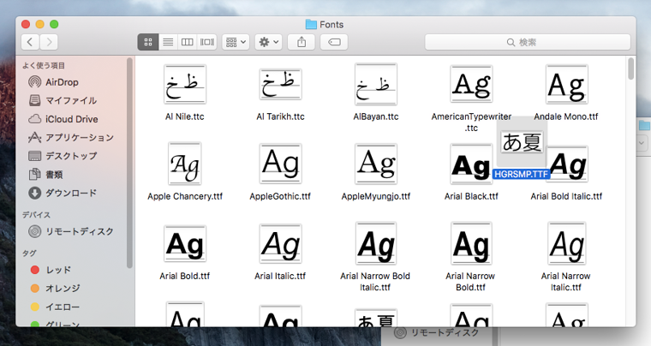Click the HGRSMP.TTF dragged file label
The width and height of the screenshot is (651, 346).
[x=521, y=174]
